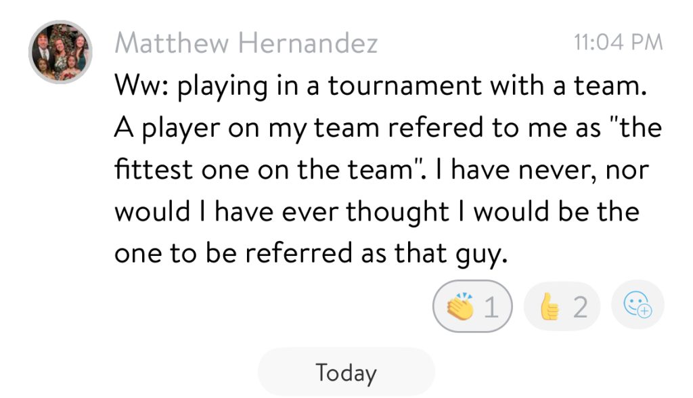Open Matthew Hernandez's profile picture

[x=60, y=51]
